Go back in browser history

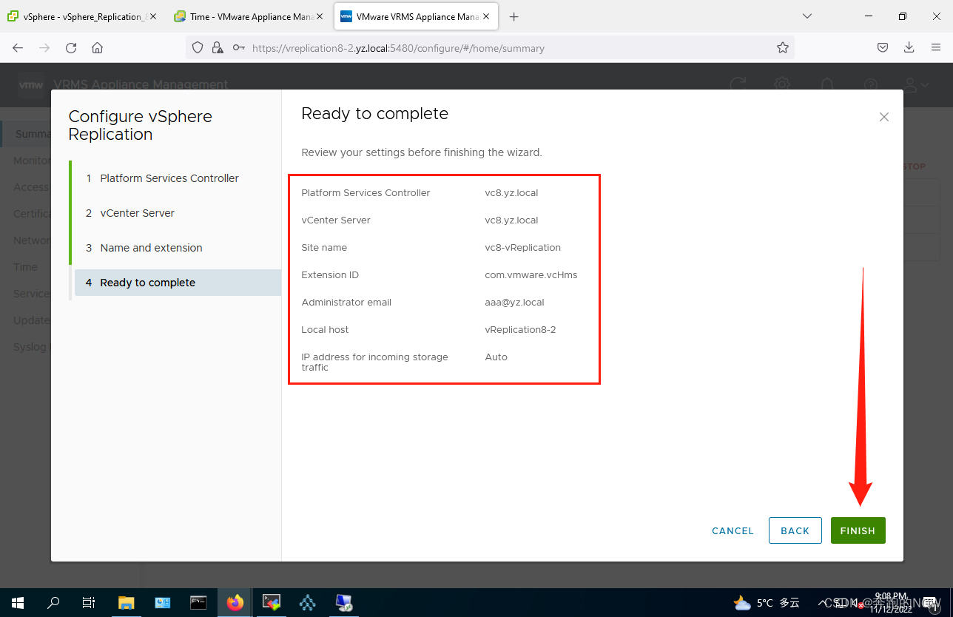18,48
